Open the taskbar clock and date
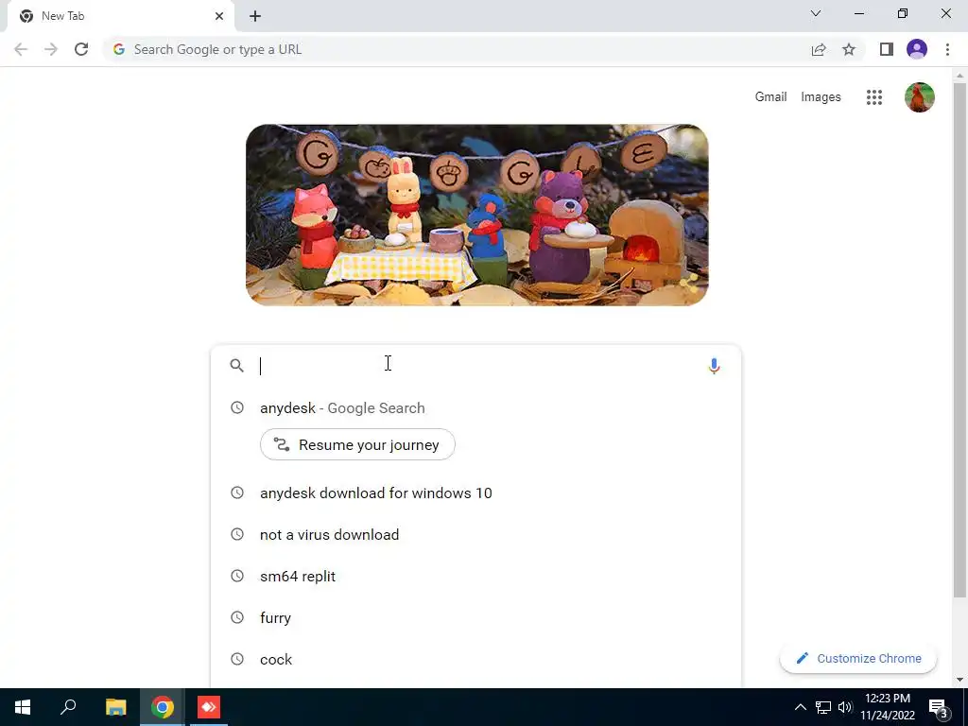 (888, 707)
